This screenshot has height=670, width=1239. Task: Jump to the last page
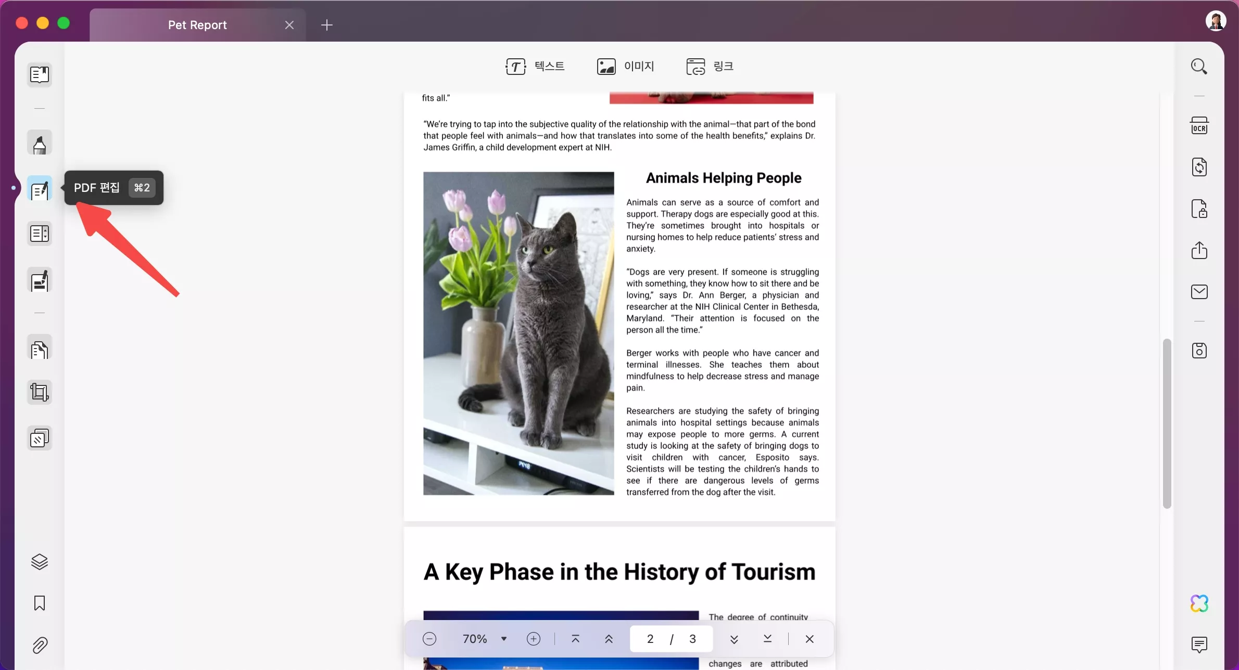click(767, 639)
